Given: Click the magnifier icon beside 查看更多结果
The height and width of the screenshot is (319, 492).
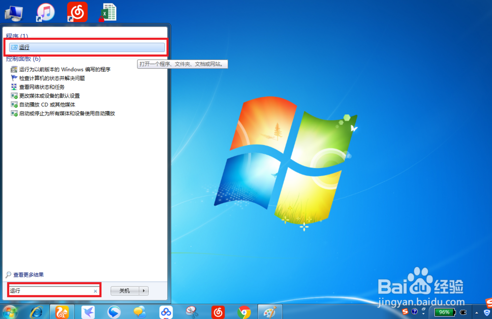Looking at the screenshot, I should 8,275.
